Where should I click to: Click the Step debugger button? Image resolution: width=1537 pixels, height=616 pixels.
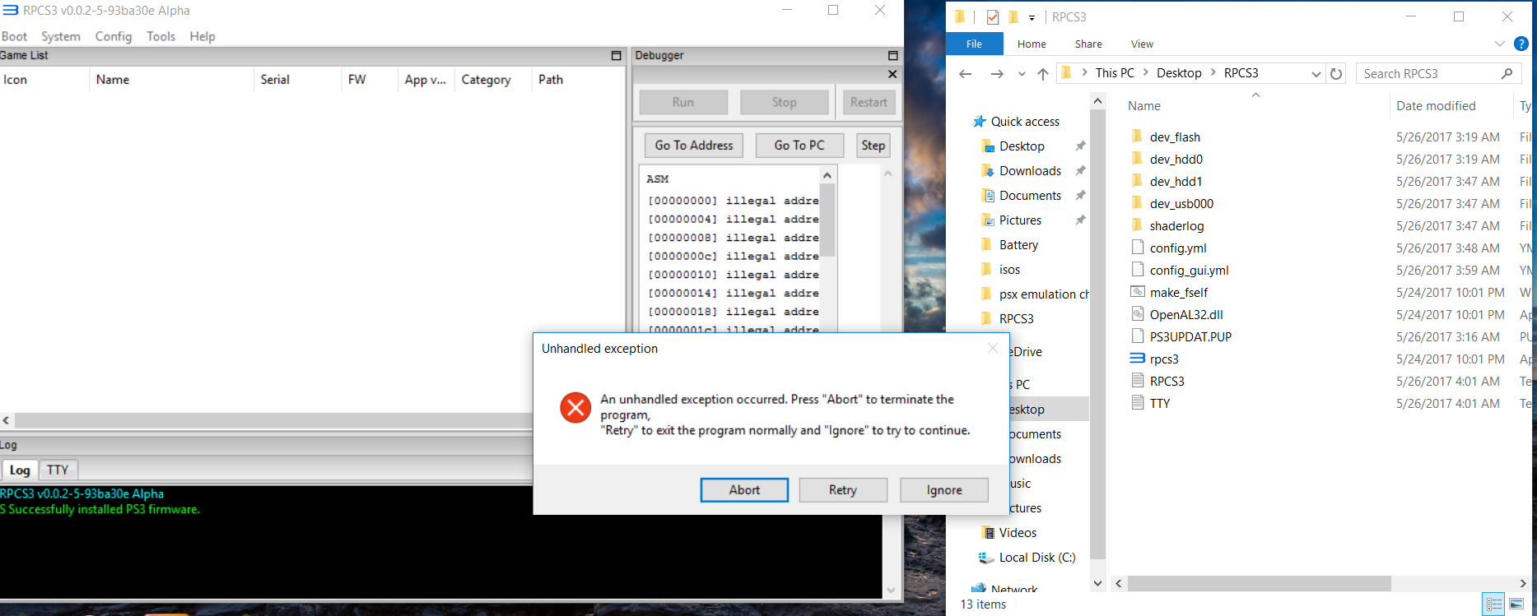point(873,145)
